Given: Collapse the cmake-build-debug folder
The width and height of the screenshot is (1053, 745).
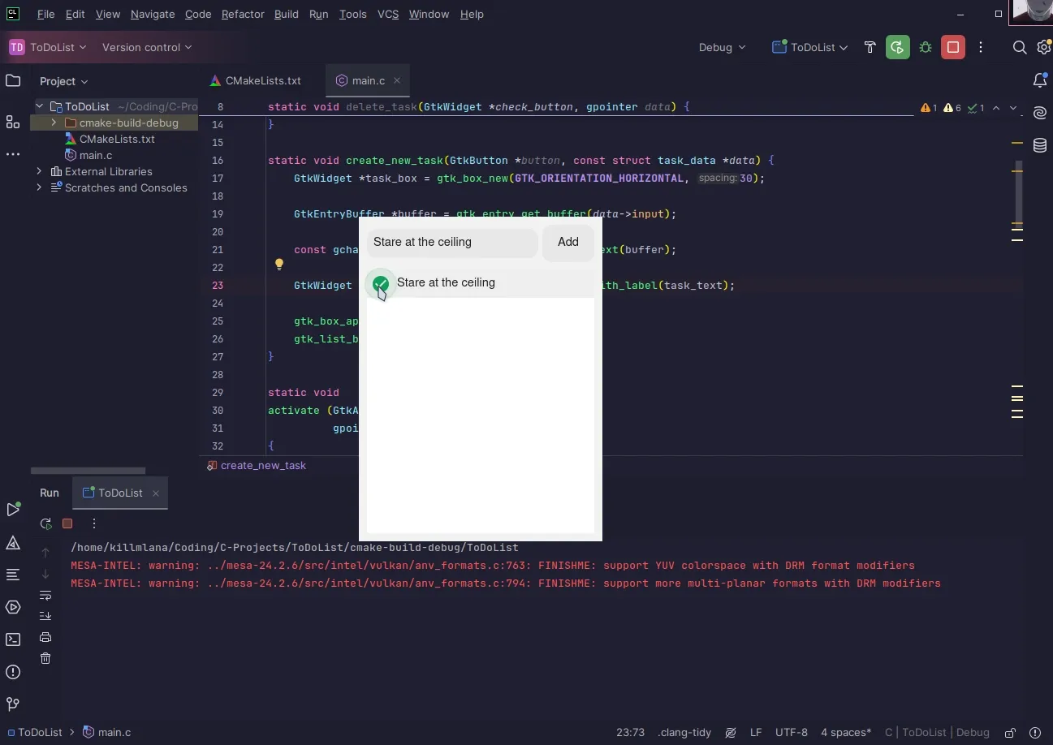Looking at the screenshot, I should pos(52,123).
